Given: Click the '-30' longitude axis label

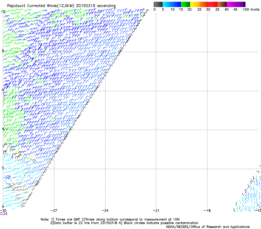Looking at the screenshot, I should coord(3,211).
